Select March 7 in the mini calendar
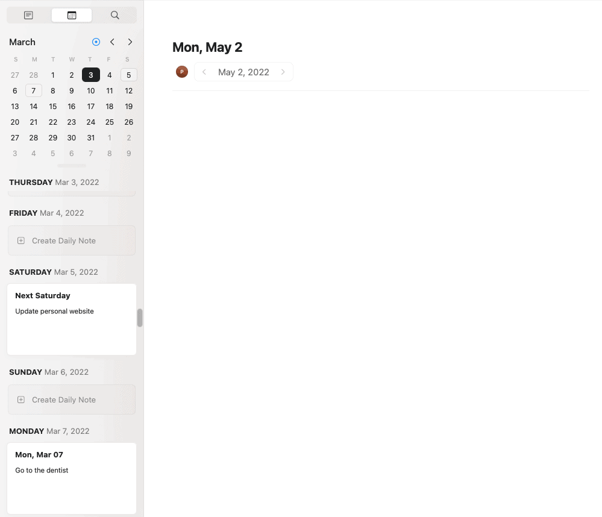Viewport: 602px width, 517px height. point(33,90)
